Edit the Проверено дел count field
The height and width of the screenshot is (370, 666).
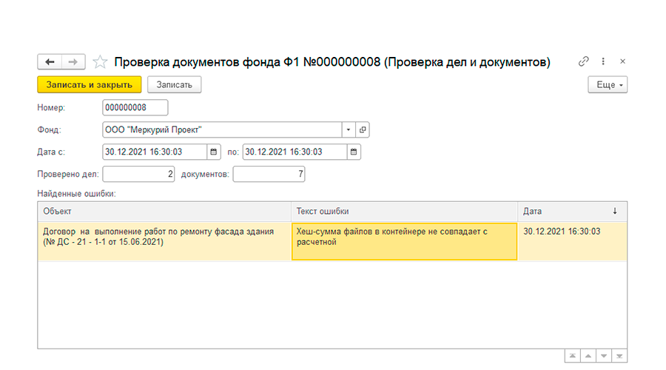(x=138, y=174)
